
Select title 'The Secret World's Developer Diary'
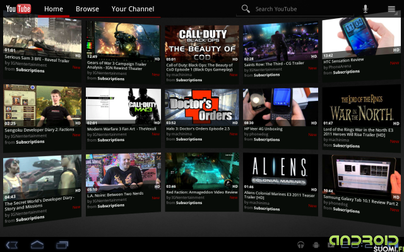pos(39,203)
